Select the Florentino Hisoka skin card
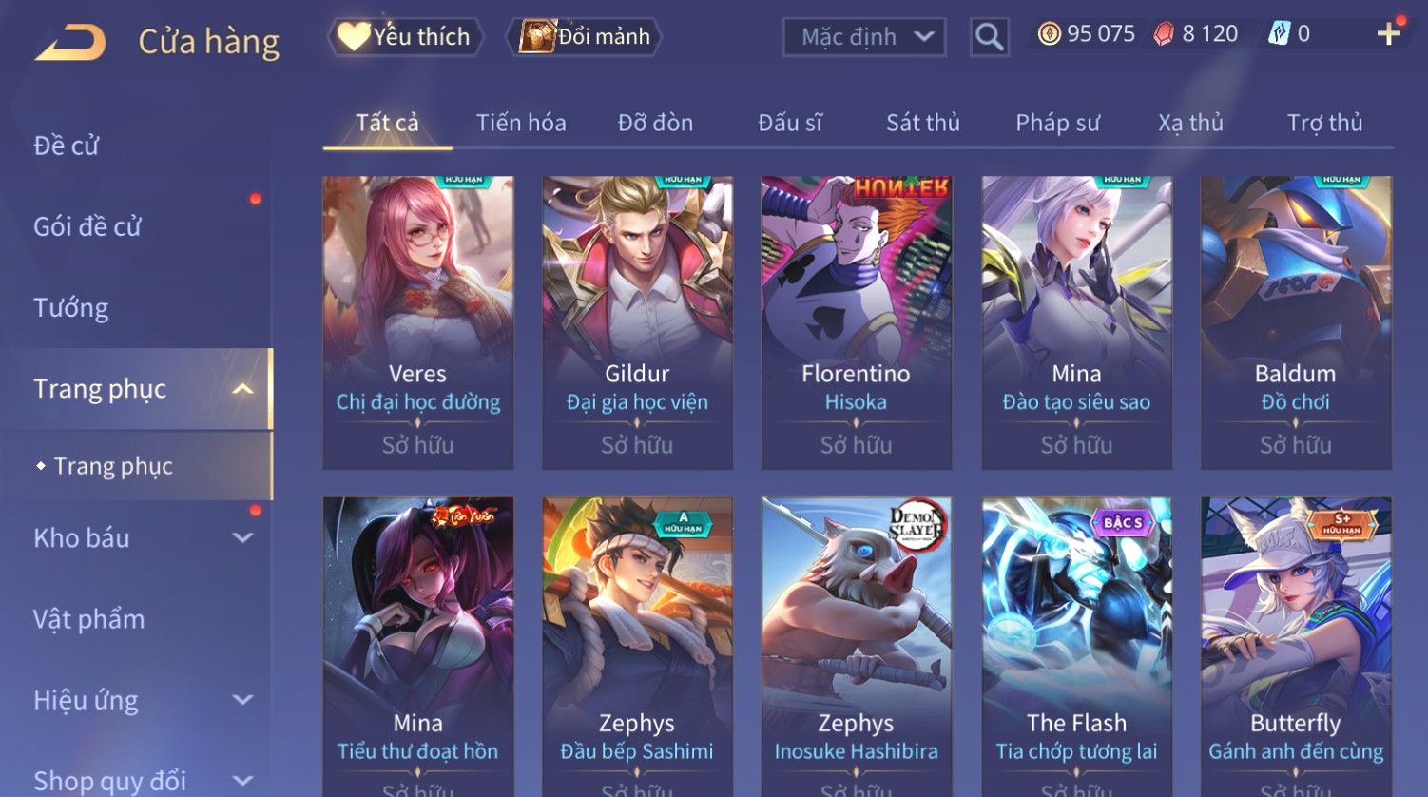This screenshot has width=1428, height=797. pyautogui.click(x=856, y=322)
